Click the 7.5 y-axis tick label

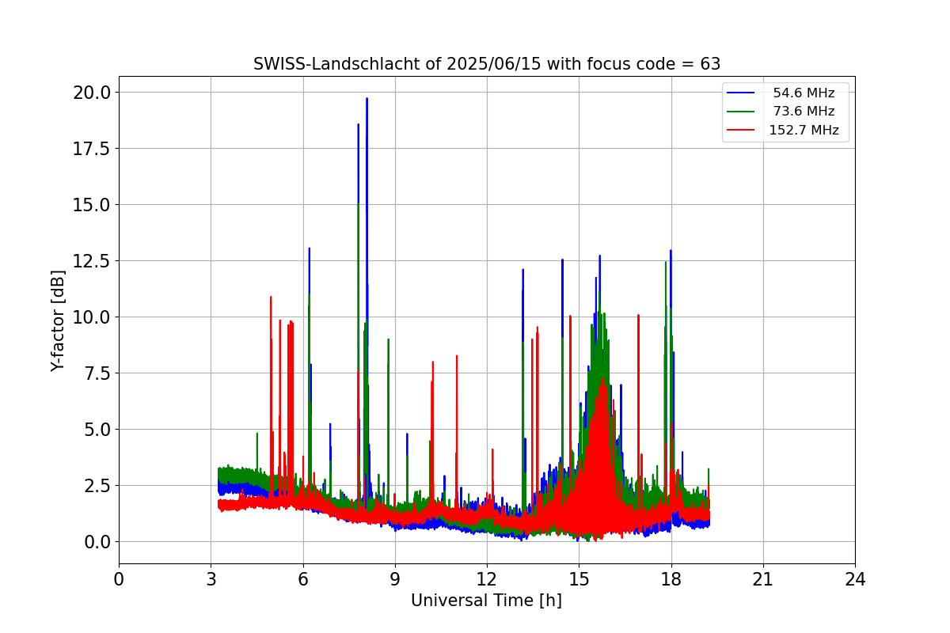(x=97, y=373)
